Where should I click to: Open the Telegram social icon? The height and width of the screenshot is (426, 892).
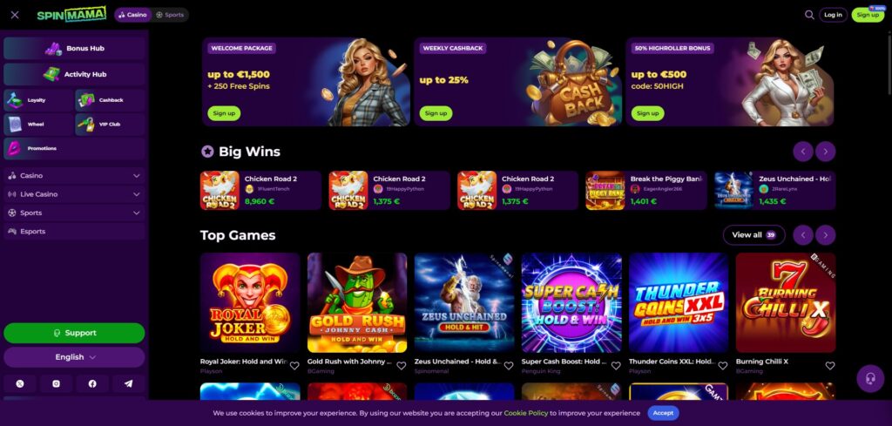click(129, 384)
